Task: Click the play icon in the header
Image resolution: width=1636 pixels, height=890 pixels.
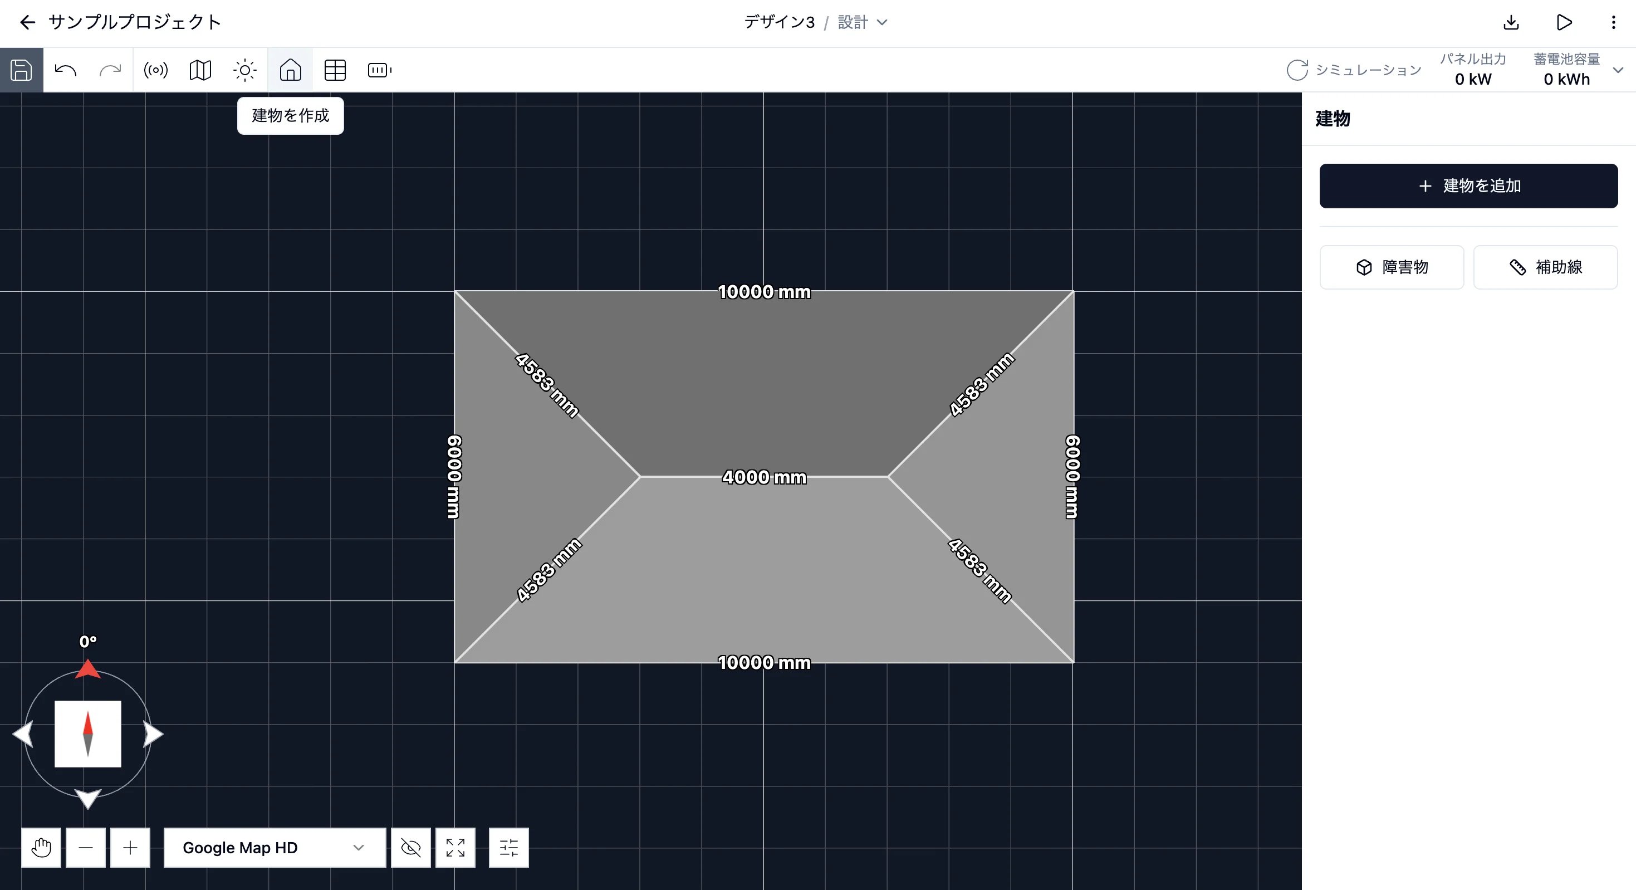Action: tap(1564, 23)
